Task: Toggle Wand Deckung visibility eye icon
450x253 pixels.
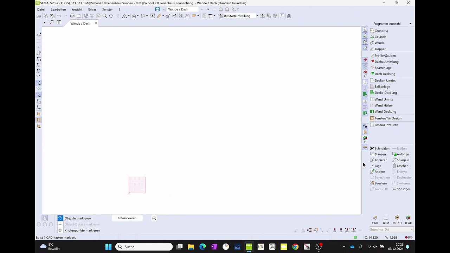Action: (x=365, y=113)
